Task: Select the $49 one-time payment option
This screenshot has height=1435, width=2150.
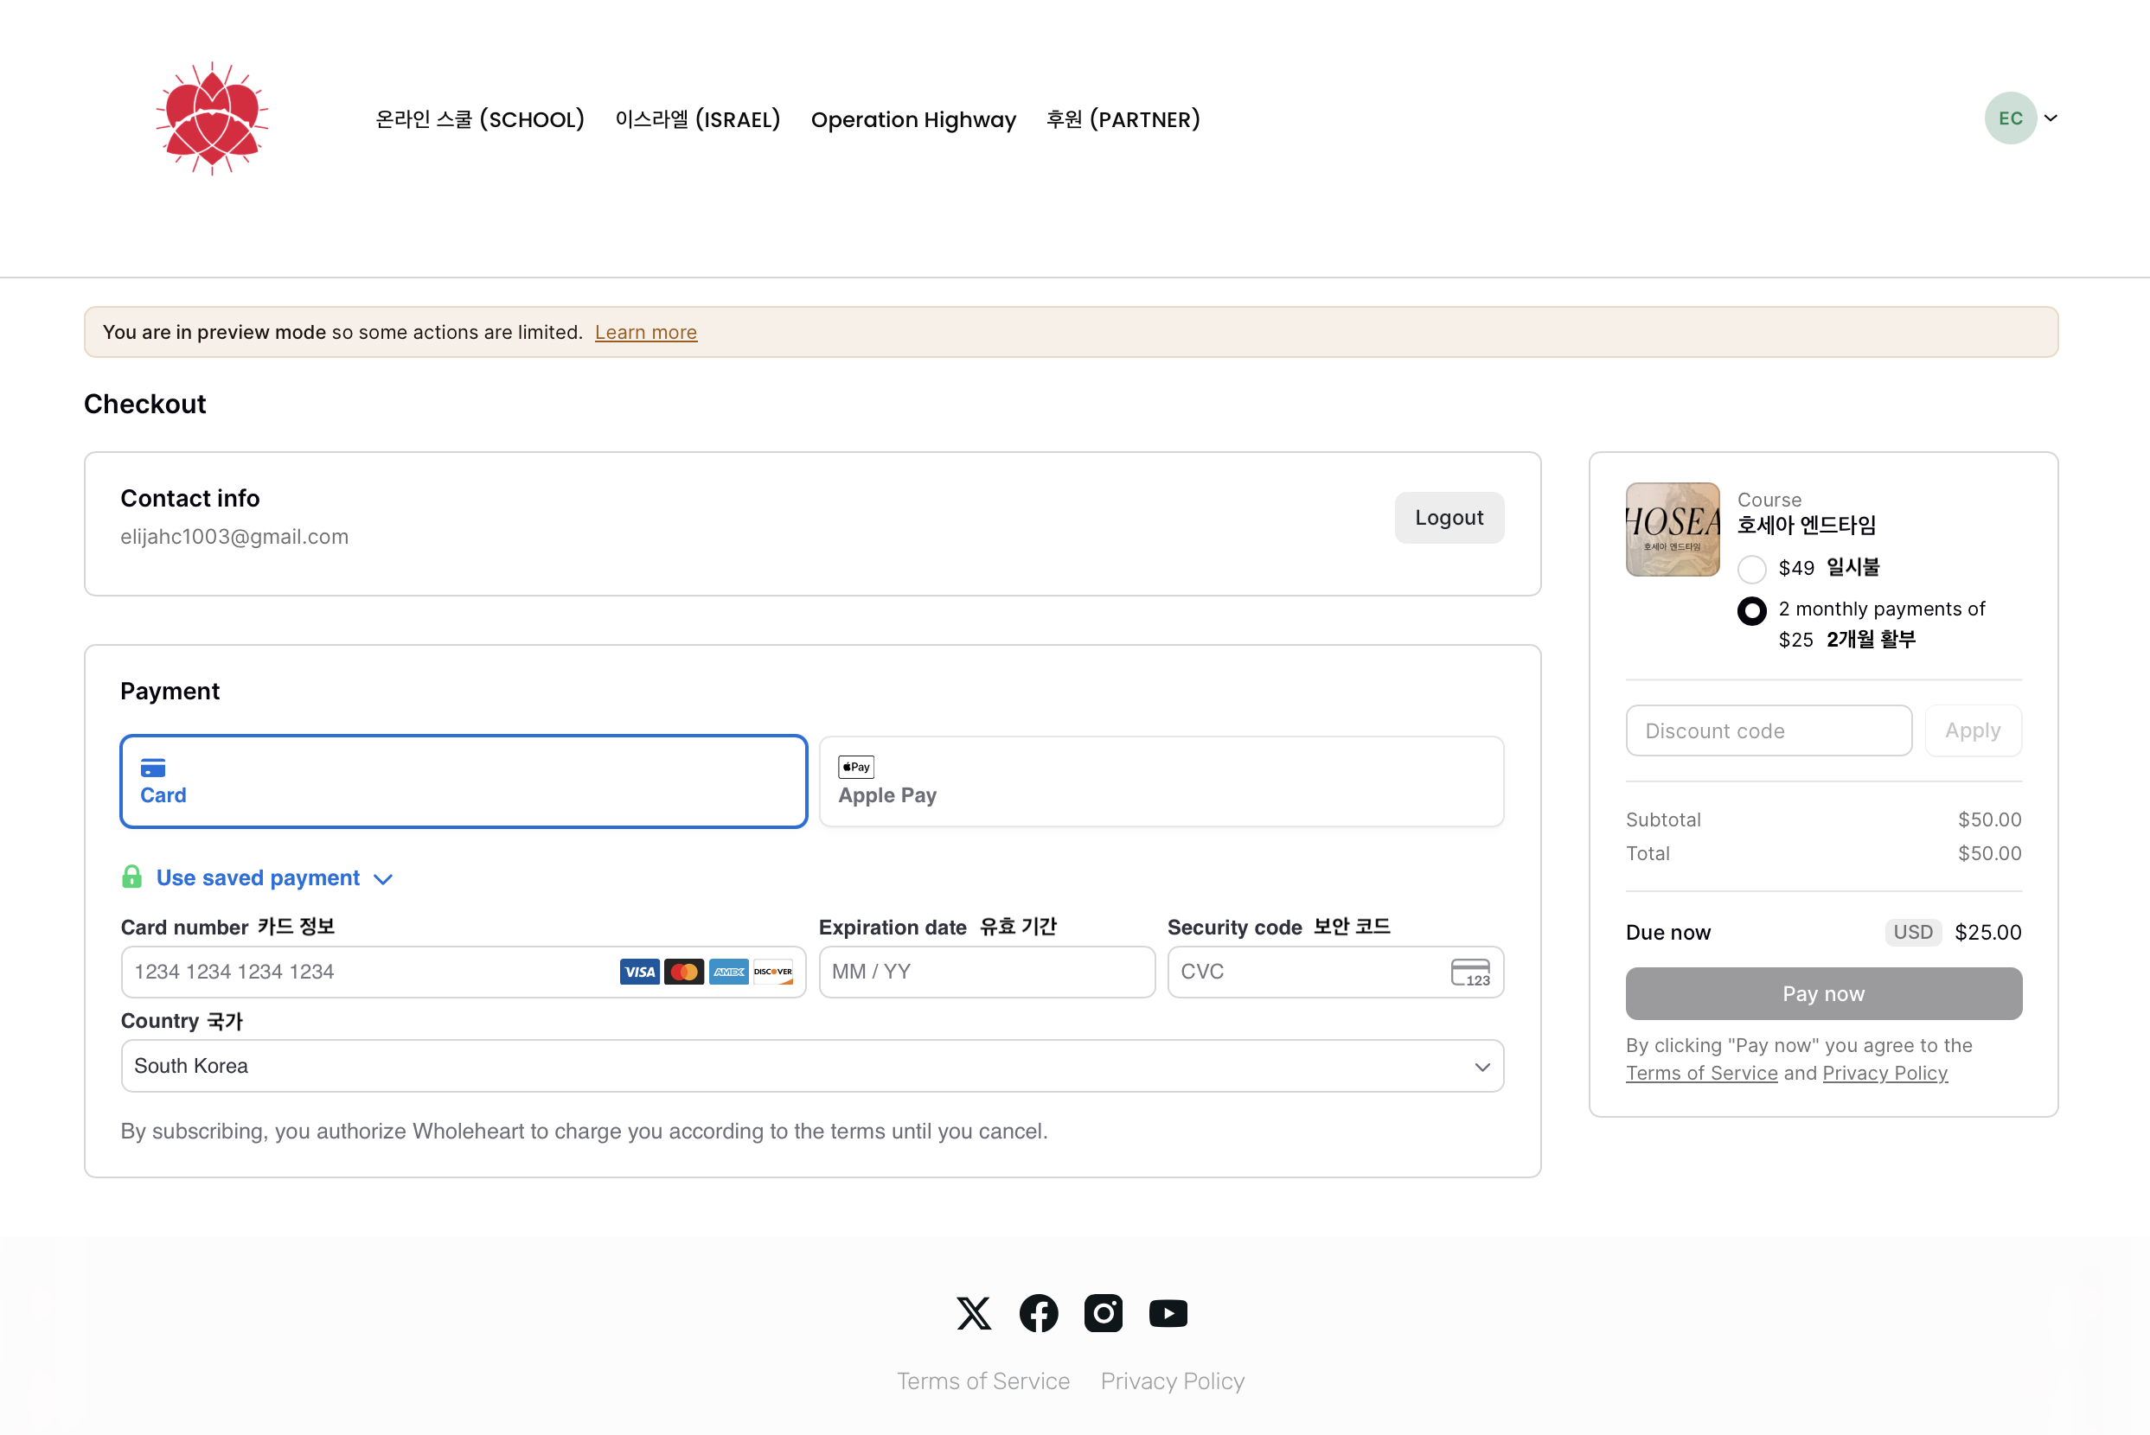Action: (1750, 569)
